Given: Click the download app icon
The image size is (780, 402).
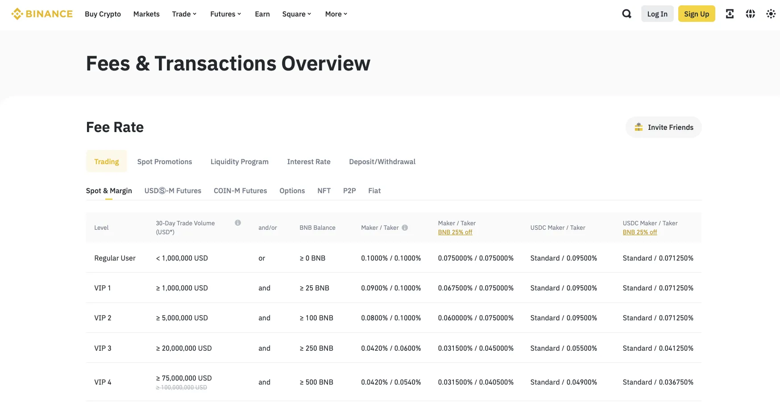Looking at the screenshot, I should pyautogui.click(x=730, y=14).
